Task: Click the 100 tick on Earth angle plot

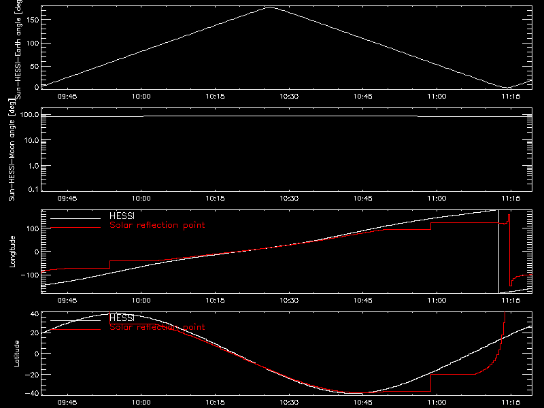Action: pos(33,44)
